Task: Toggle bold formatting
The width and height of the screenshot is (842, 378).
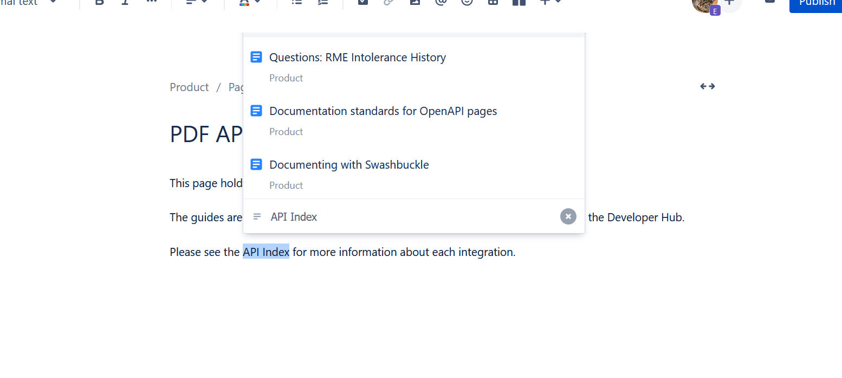Action: click(x=99, y=2)
